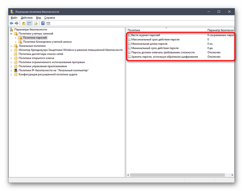Viewport: 243px width, 191px height.
Task: Click the Forward arrow toolbar icon
Action: click(x=17, y=23)
